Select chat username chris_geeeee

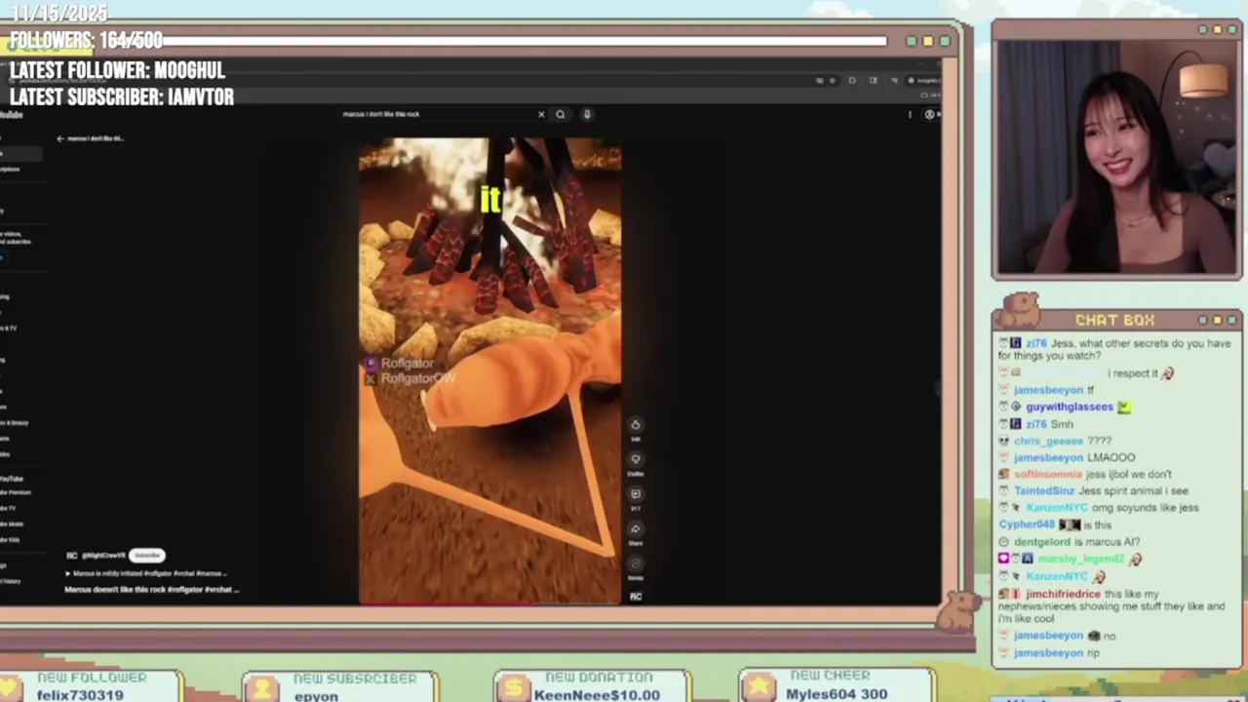click(x=1048, y=441)
